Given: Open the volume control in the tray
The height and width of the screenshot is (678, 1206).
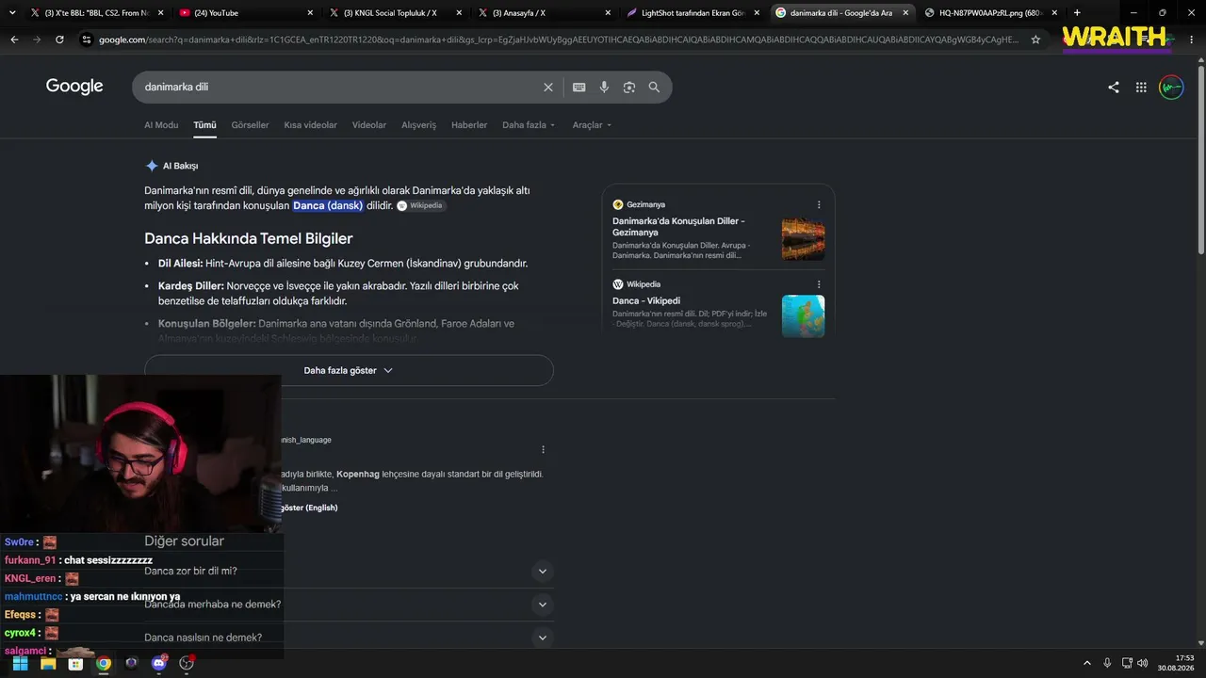Looking at the screenshot, I should [x=1143, y=663].
